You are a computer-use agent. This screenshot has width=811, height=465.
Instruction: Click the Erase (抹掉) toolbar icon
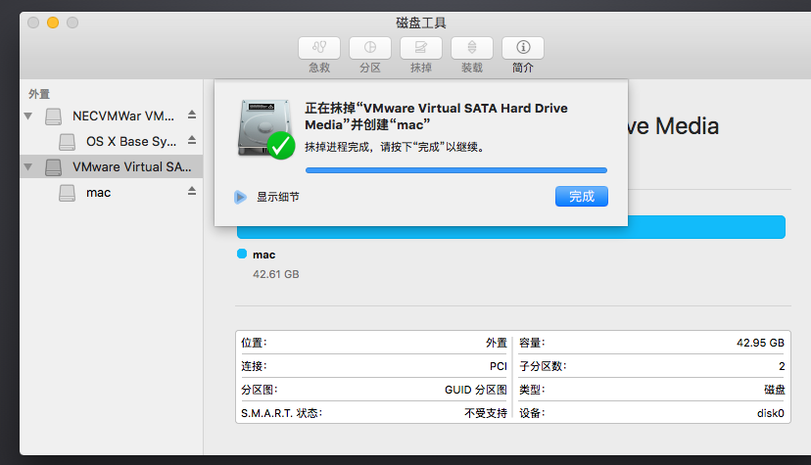(421, 48)
